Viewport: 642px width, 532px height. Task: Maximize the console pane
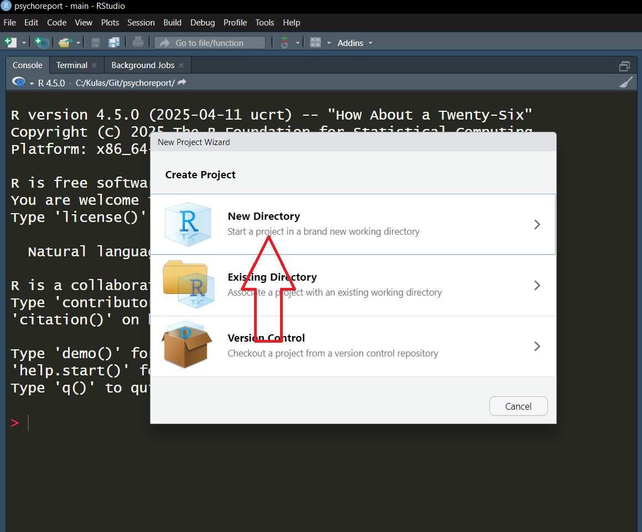[625, 66]
